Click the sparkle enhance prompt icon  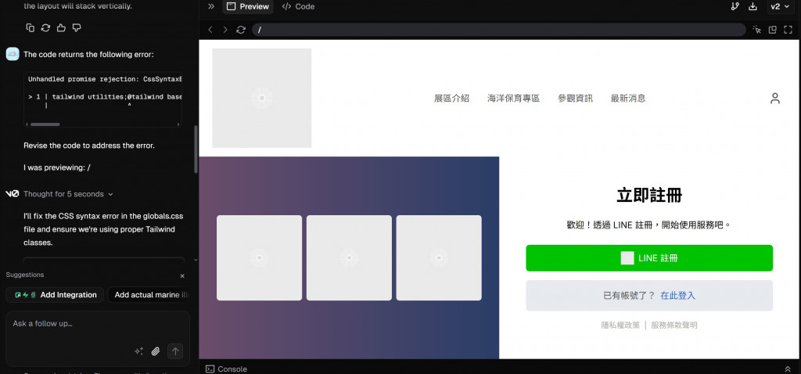(x=138, y=351)
